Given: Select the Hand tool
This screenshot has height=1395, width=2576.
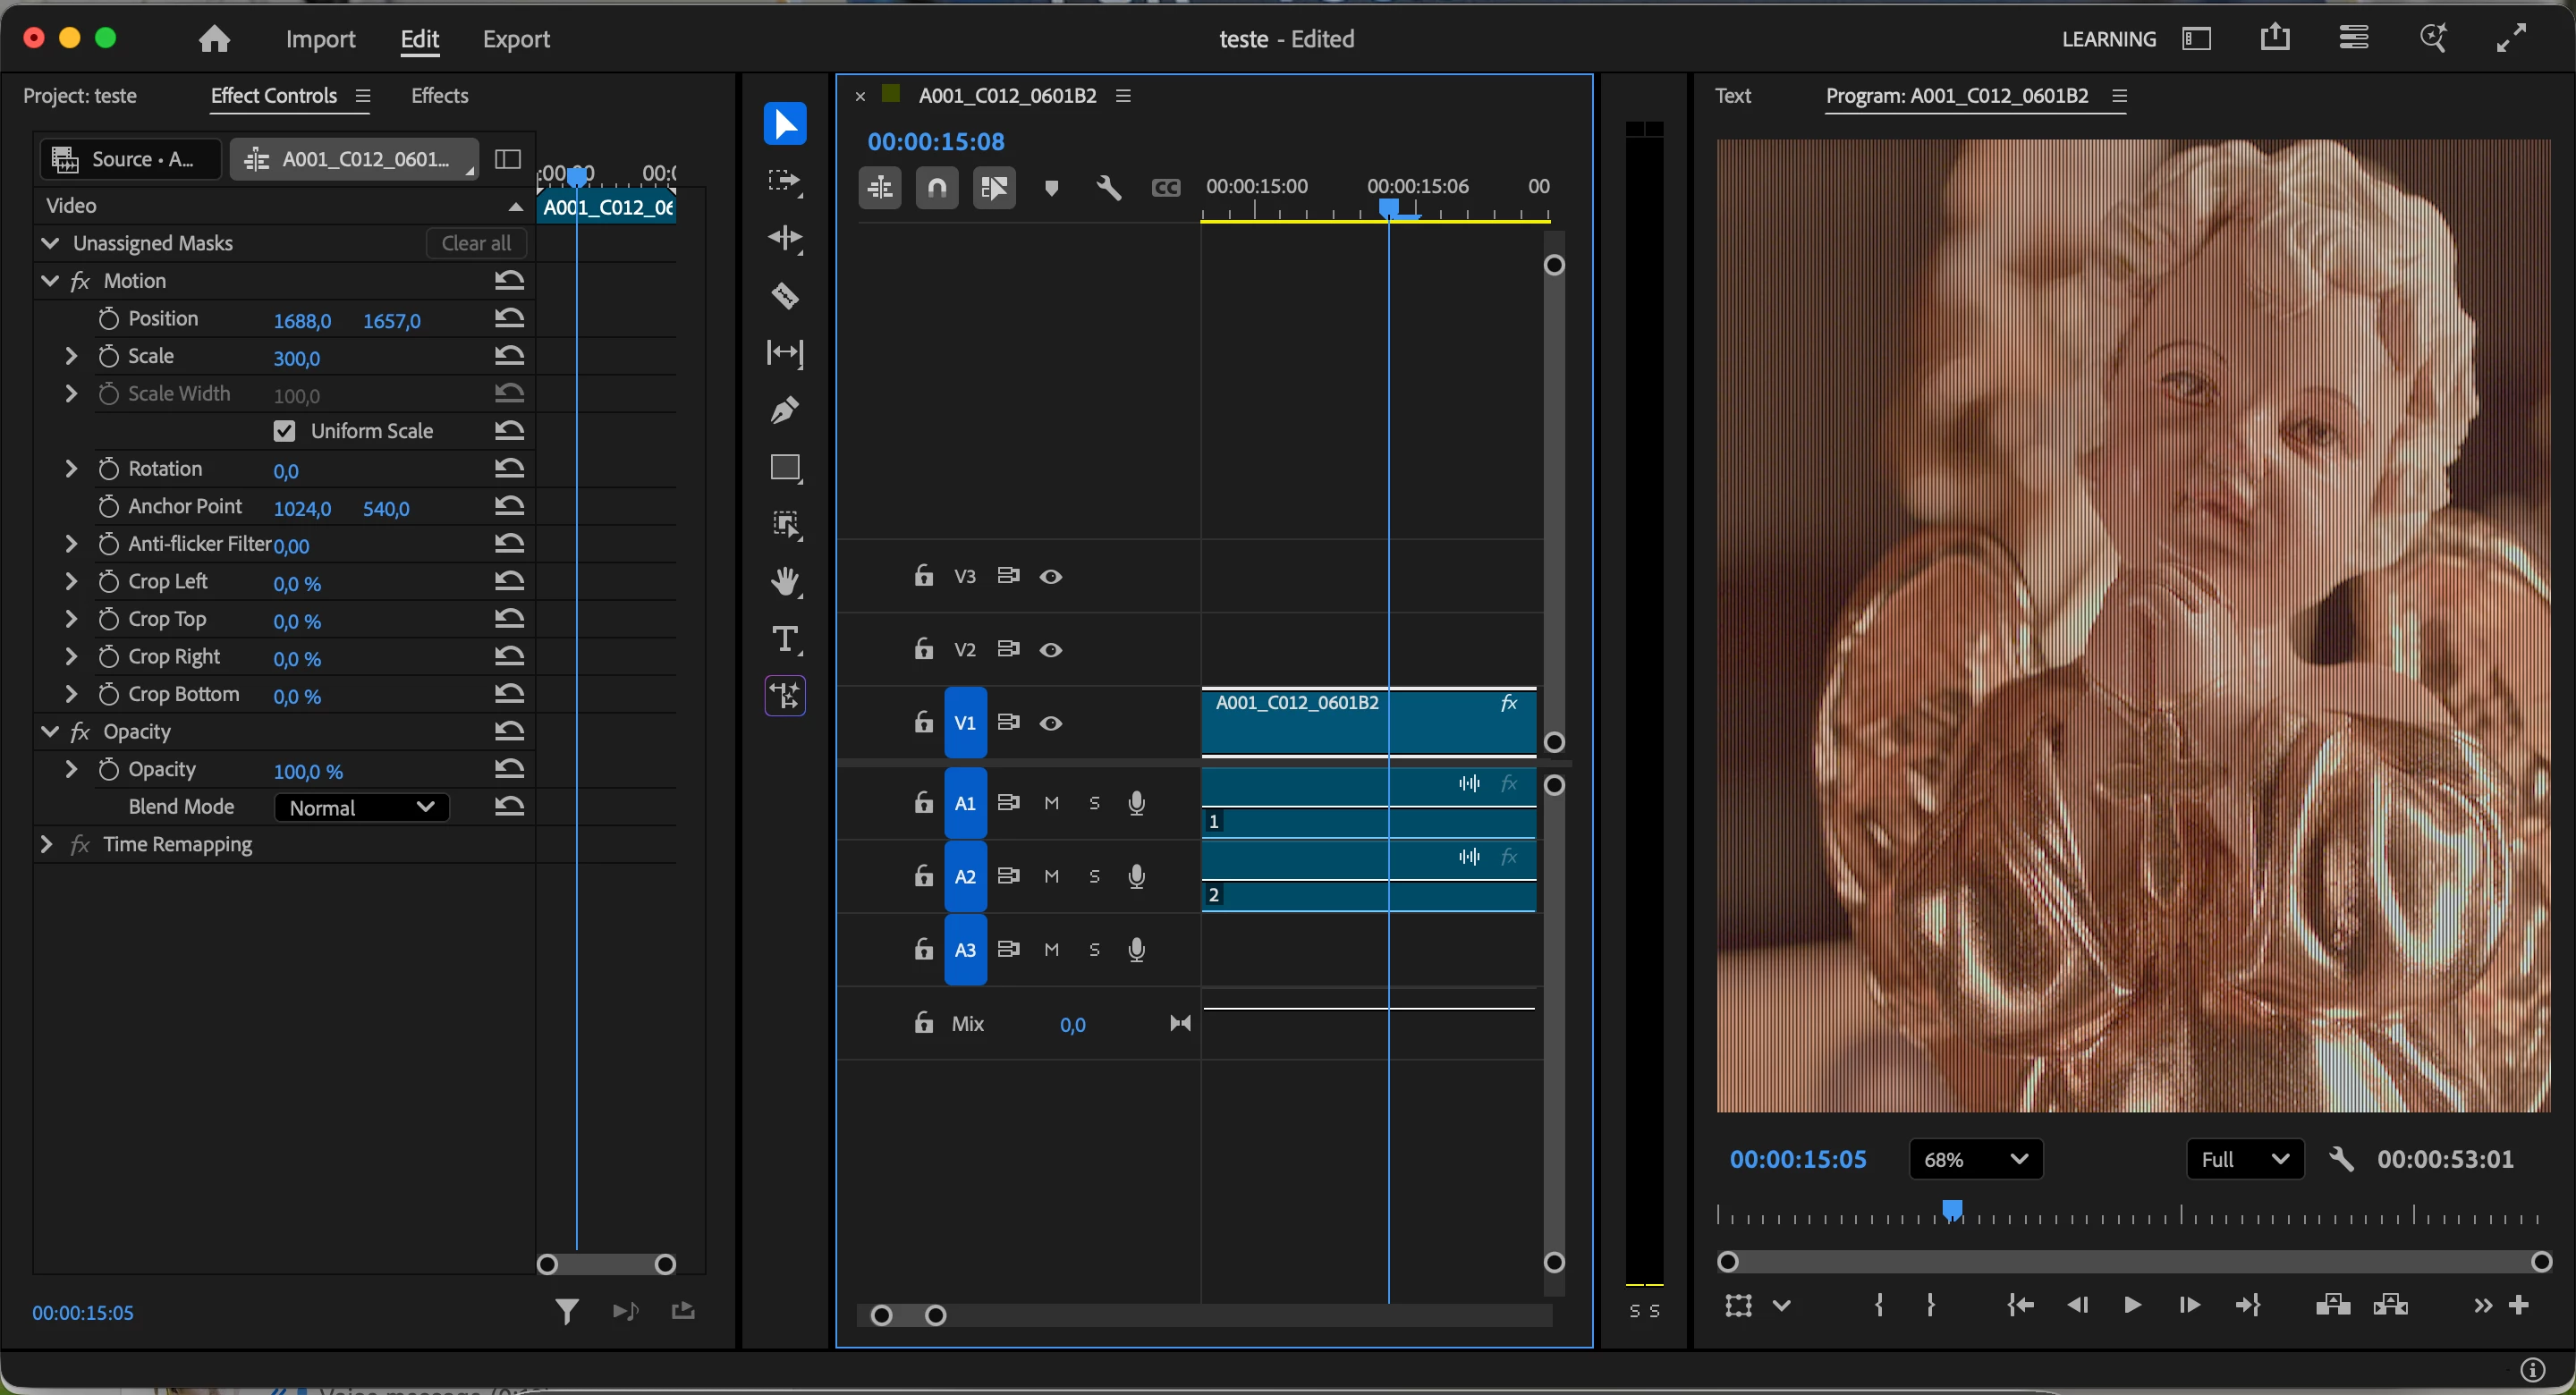Looking at the screenshot, I should (x=785, y=582).
